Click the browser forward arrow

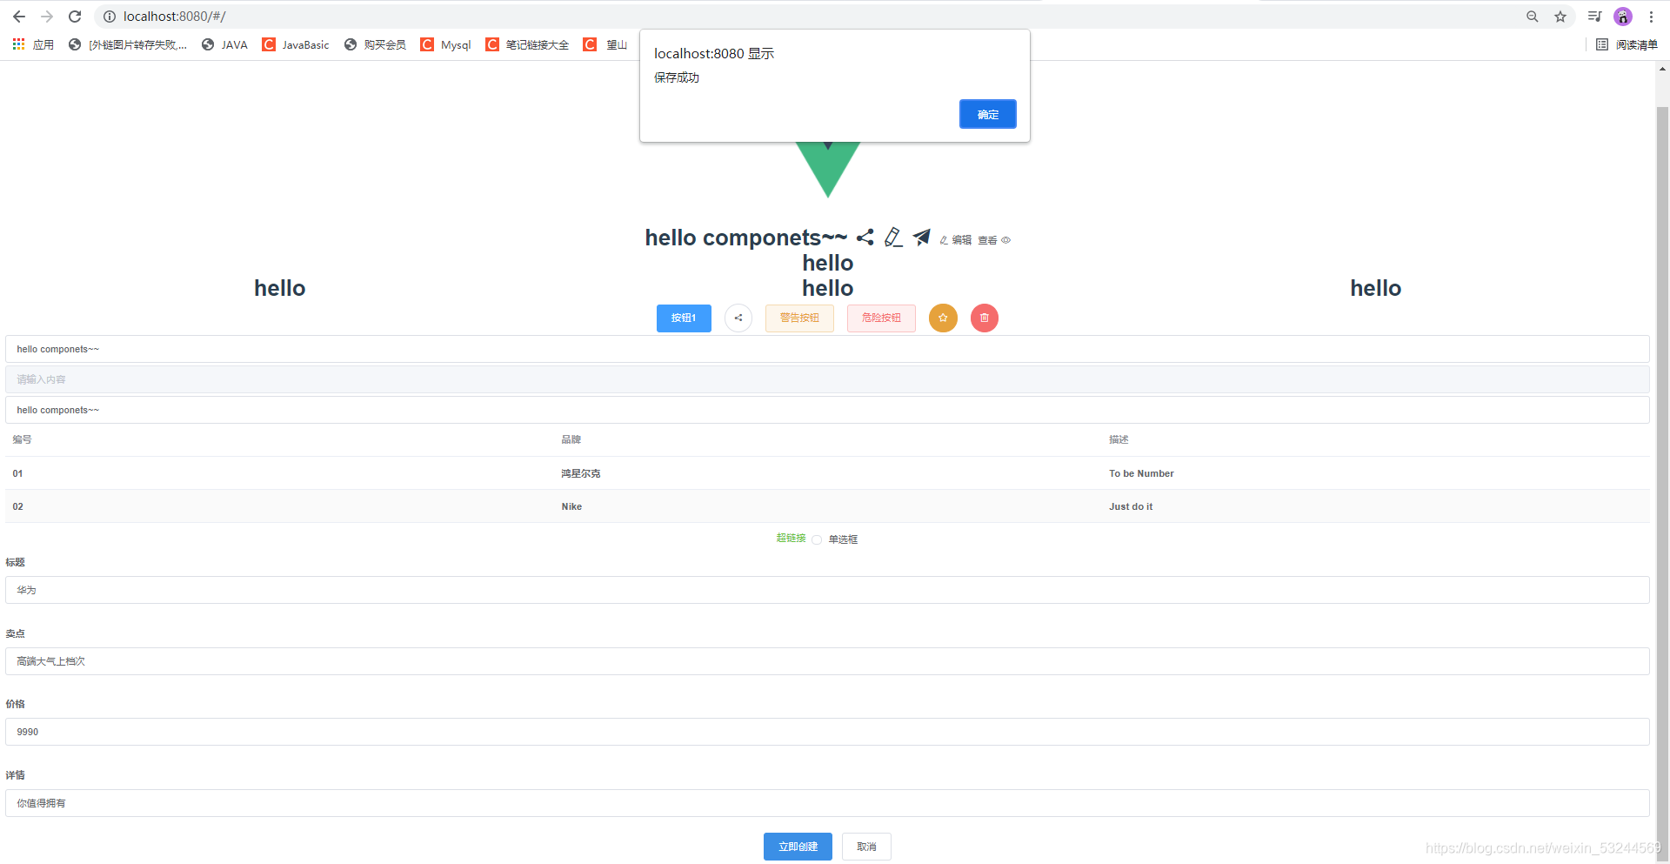tap(47, 17)
